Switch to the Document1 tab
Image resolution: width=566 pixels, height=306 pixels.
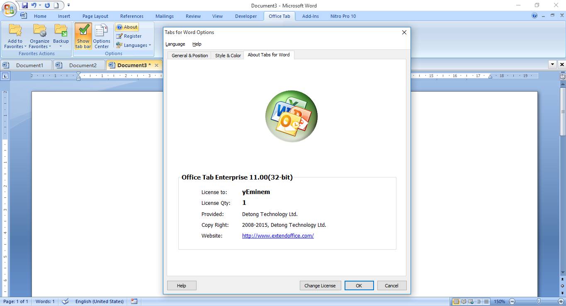point(27,65)
